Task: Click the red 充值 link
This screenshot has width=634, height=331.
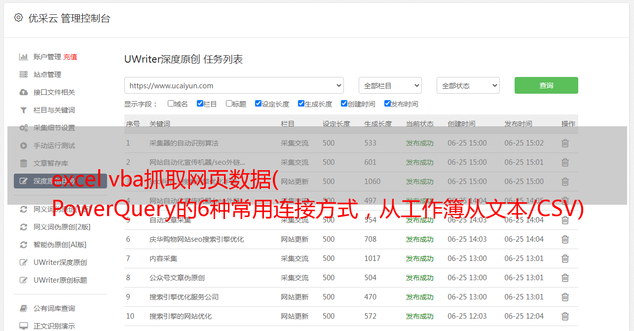Action: coord(70,57)
